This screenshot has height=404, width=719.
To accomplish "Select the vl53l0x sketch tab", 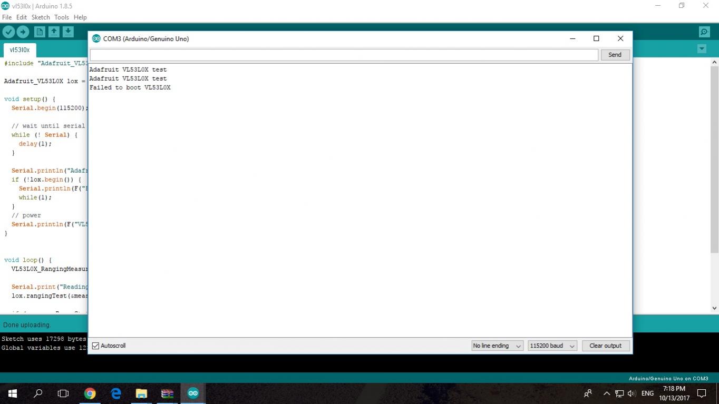I will click(20, 50).
